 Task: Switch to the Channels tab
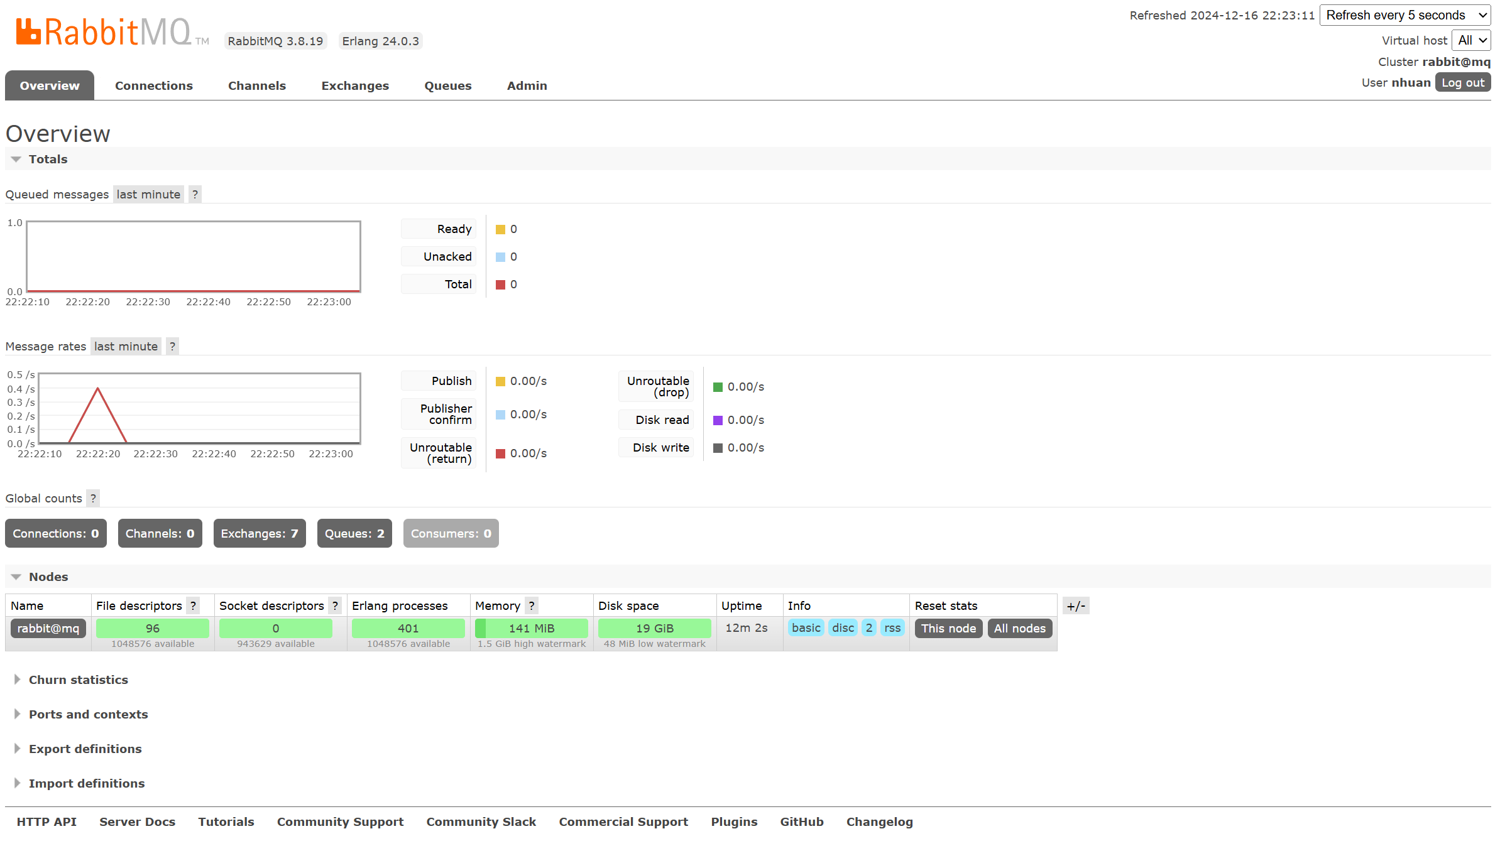(x=257, y=86)
